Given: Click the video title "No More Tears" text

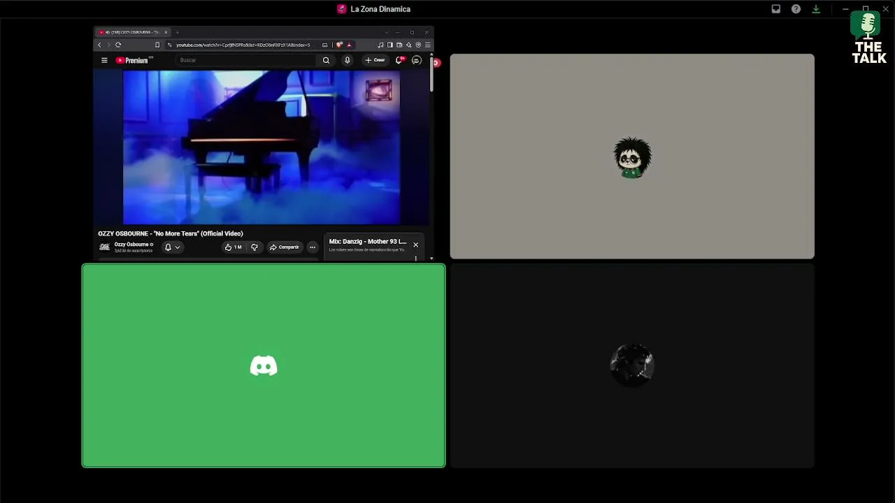Looking at the screenshot, I should click(x=171, y=233).
